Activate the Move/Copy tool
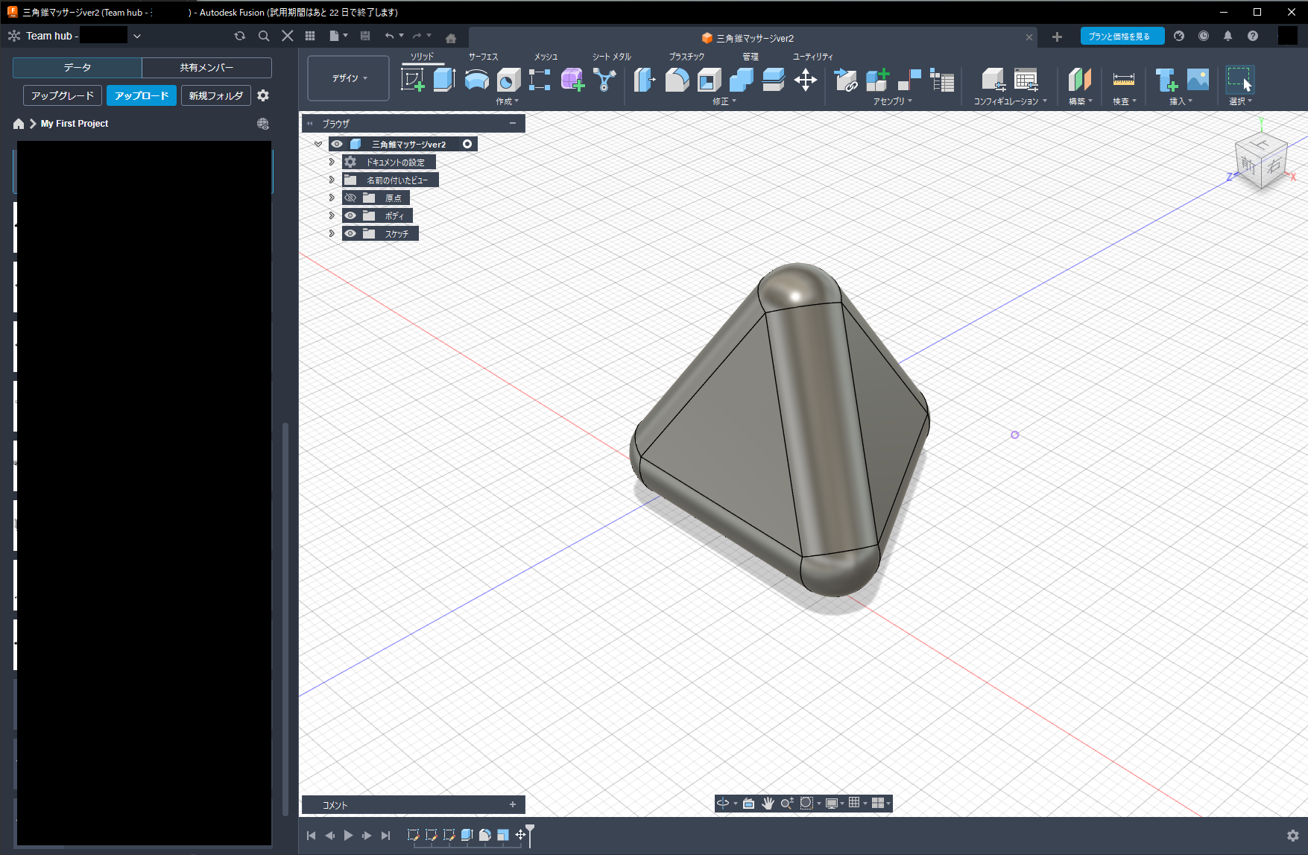Viewport: 1308px width, 855px height. [806, 80]
